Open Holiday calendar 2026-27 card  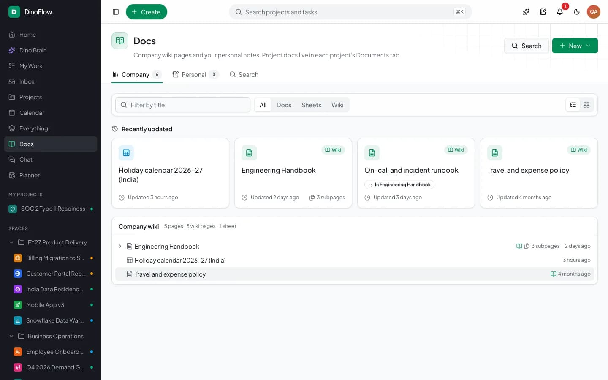(171, 173)
